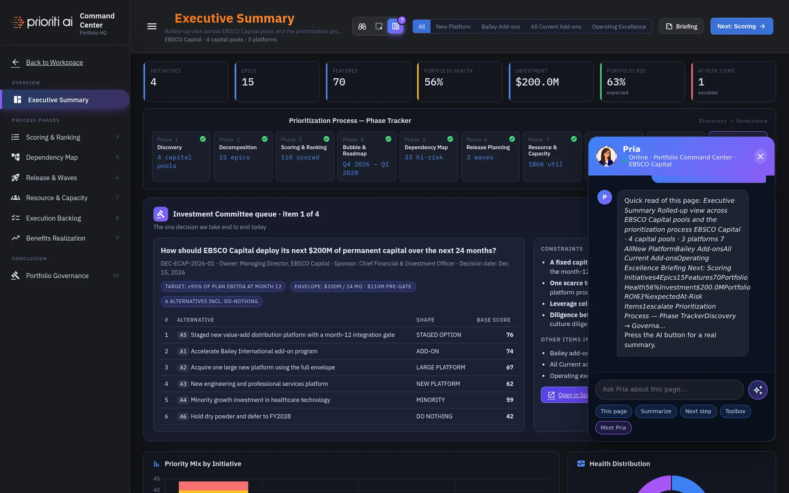Click the Summarize chip
Screen dimensions: 789x493
656,411
